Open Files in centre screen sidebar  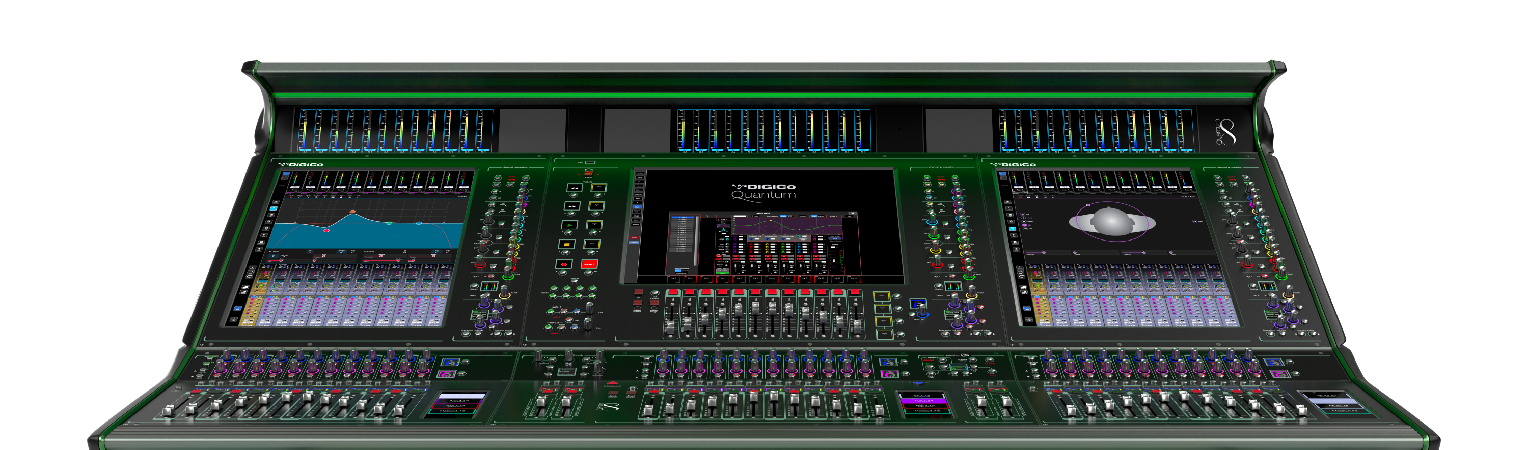pyautogui.click(x=640, y=181)
